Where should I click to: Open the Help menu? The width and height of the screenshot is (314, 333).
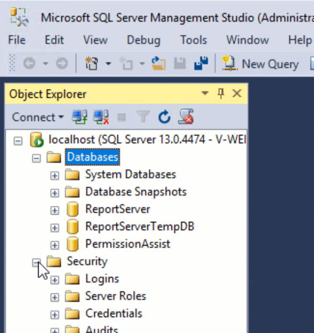pos(300,40)
